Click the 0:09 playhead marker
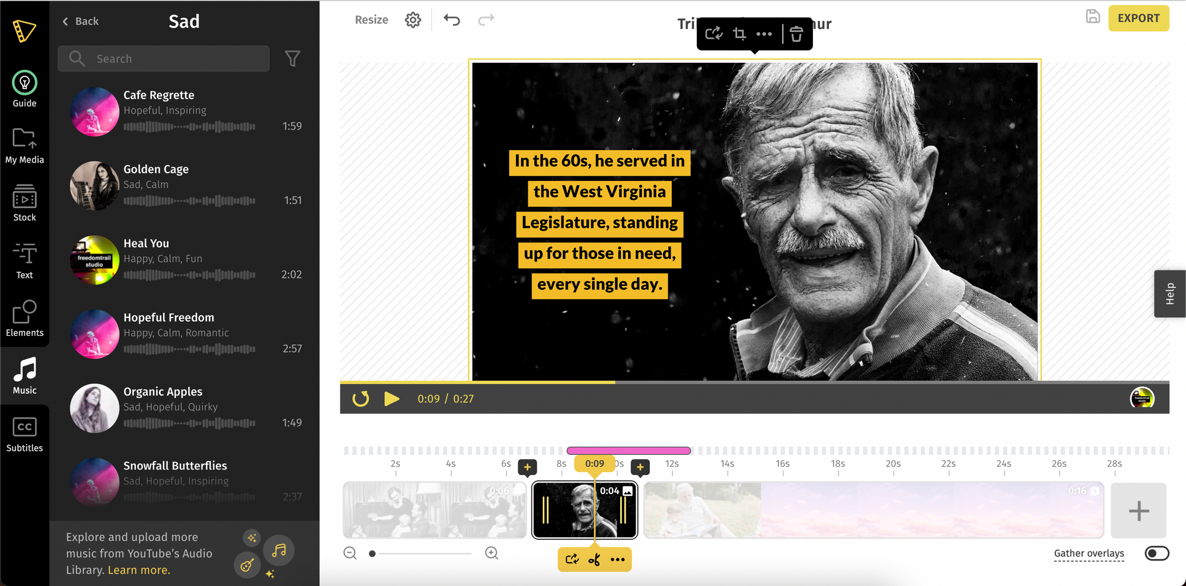This screenshot has height=586, width=1186. click(595, 463)
